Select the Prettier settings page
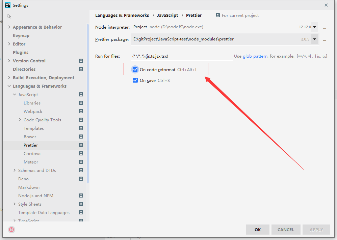The height and width of the screenshot is (240, 337). (31, 145)
